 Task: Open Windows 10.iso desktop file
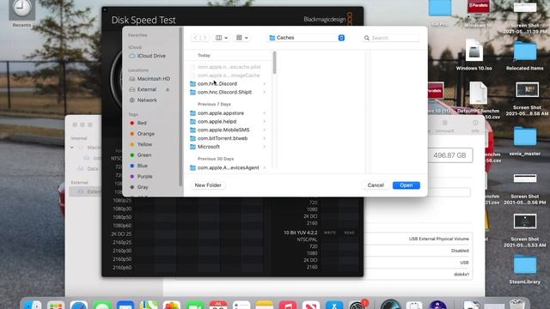(474, 55)
